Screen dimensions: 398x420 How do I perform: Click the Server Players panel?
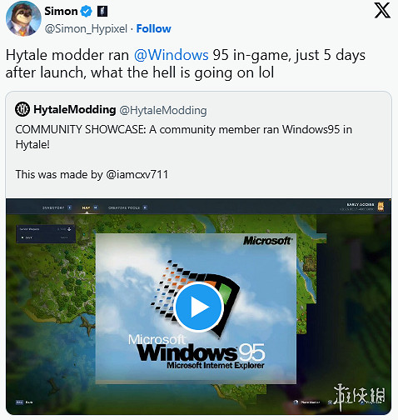point(46,233)
